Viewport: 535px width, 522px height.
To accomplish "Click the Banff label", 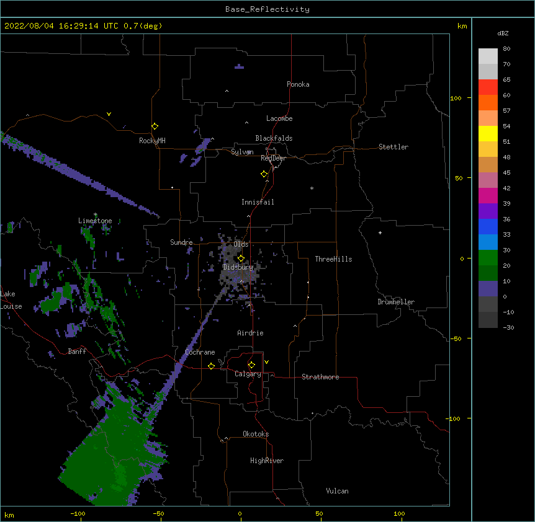I will click(77, 352).
